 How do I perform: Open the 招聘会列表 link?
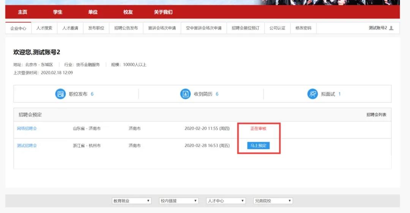[376, 115]
